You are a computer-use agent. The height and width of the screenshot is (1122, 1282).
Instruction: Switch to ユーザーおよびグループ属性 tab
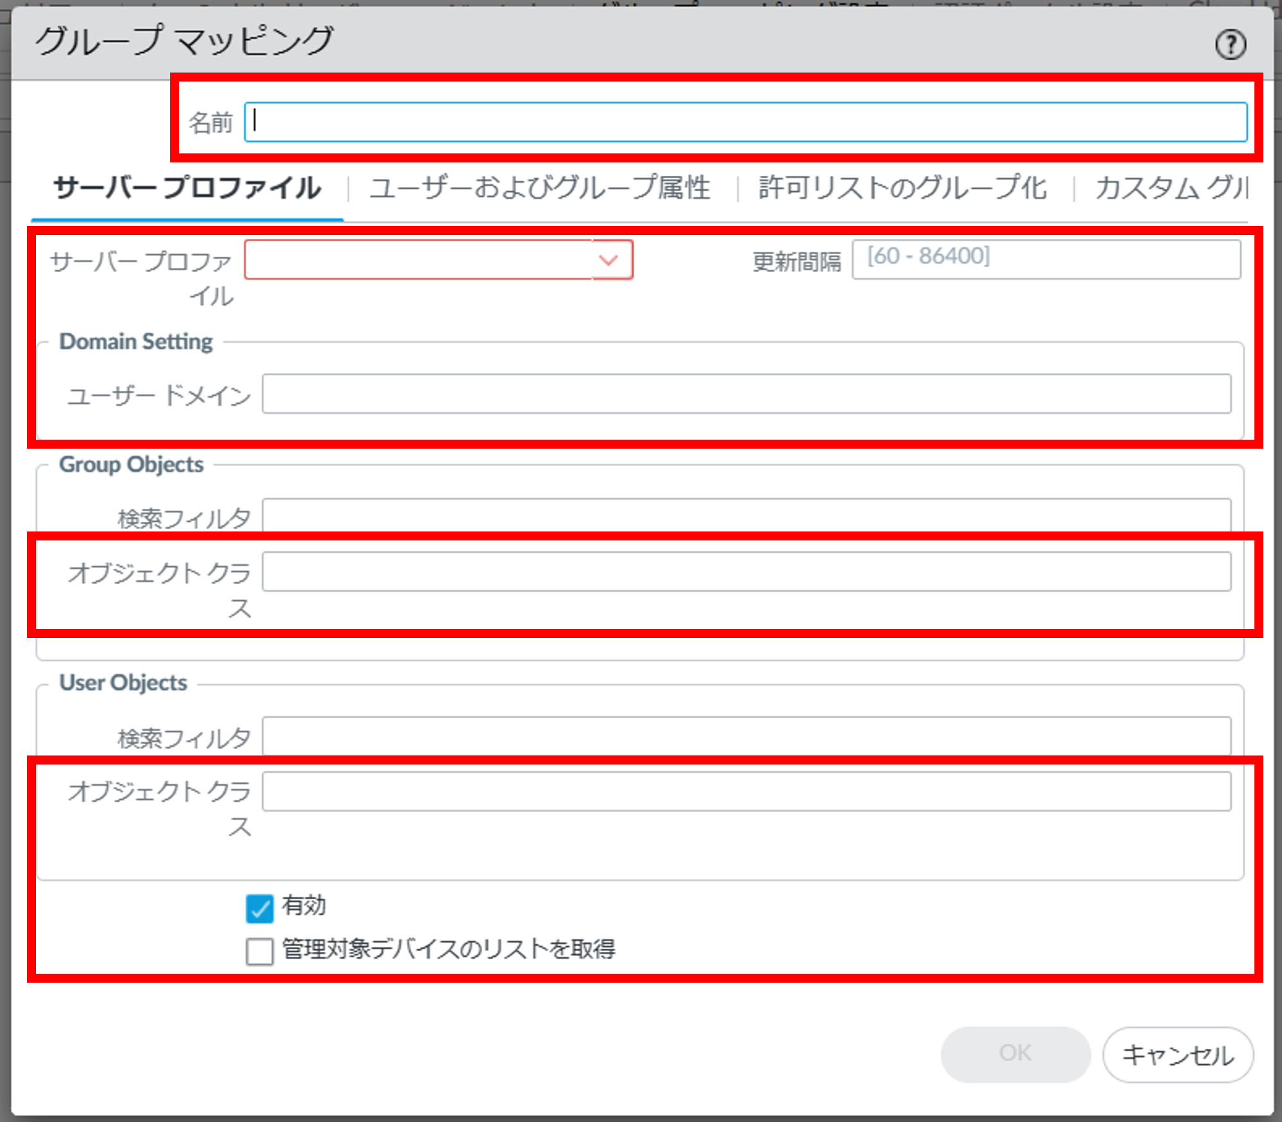click(x=540, y=189)
